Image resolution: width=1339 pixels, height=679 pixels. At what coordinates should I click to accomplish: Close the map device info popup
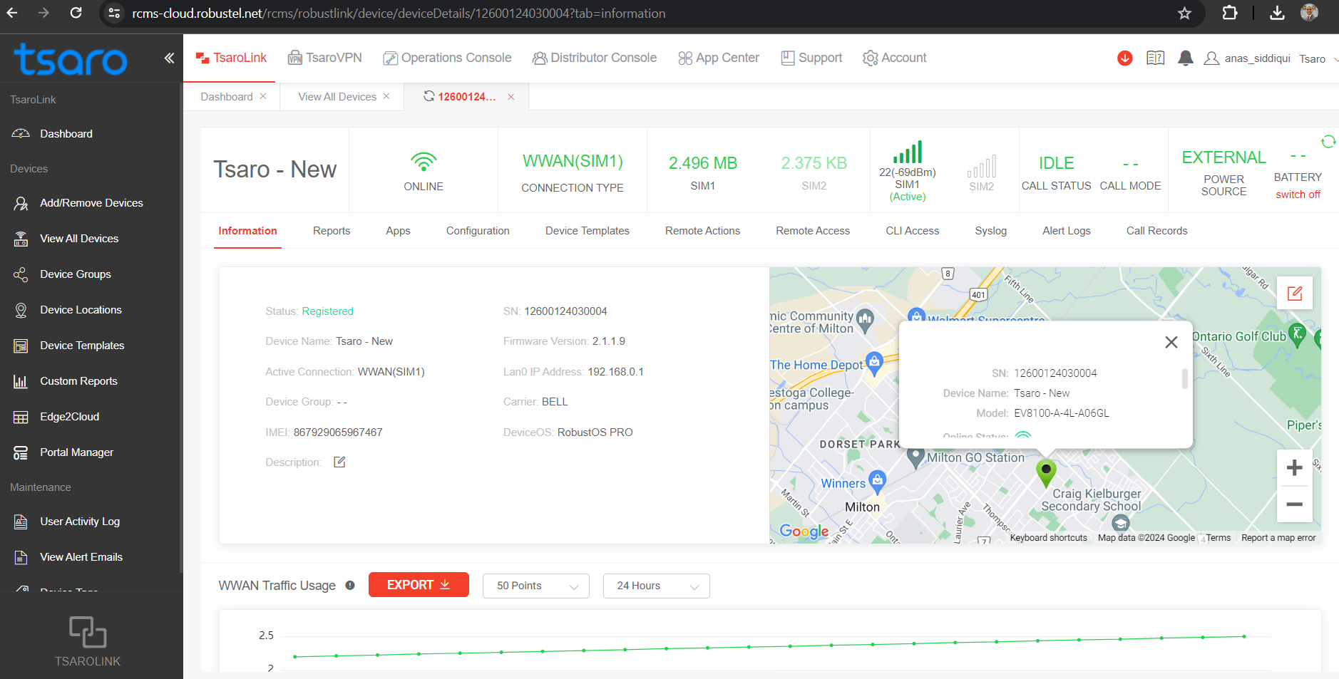[x=1171, y=343]
